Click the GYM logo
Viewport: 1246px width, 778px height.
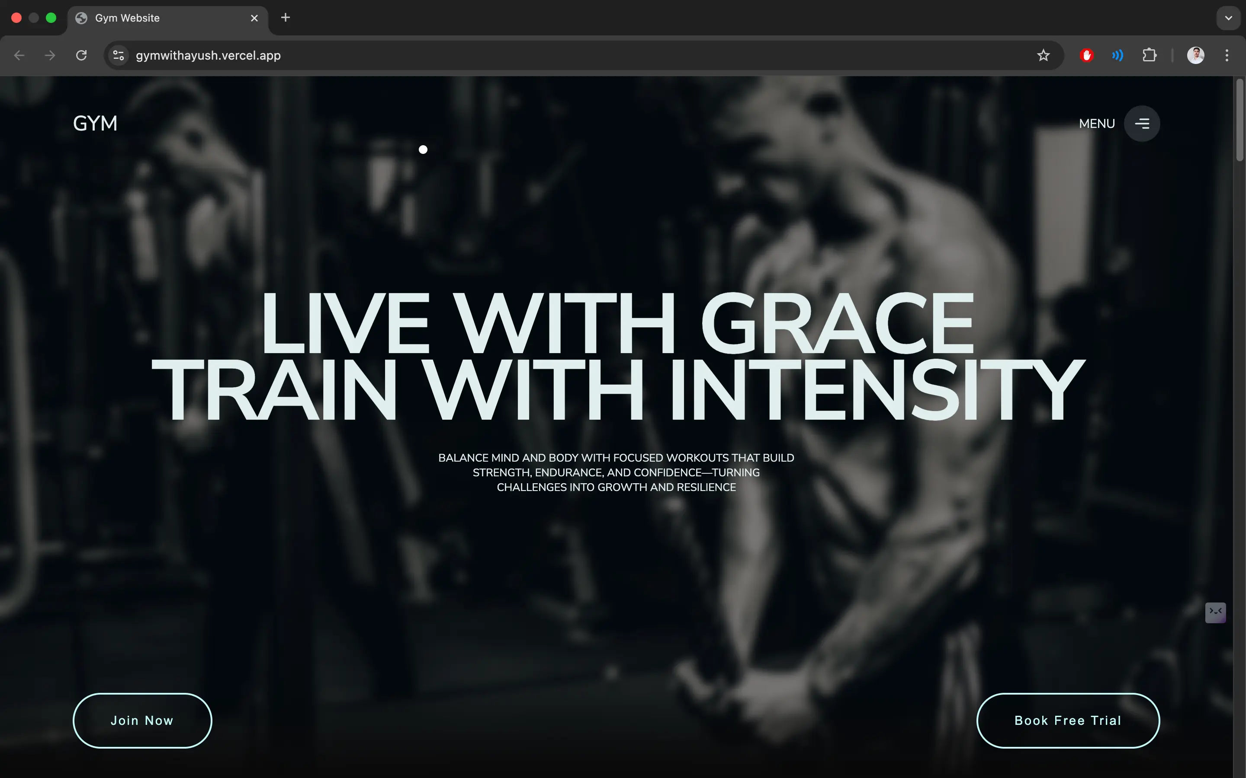tap(95, 124)
